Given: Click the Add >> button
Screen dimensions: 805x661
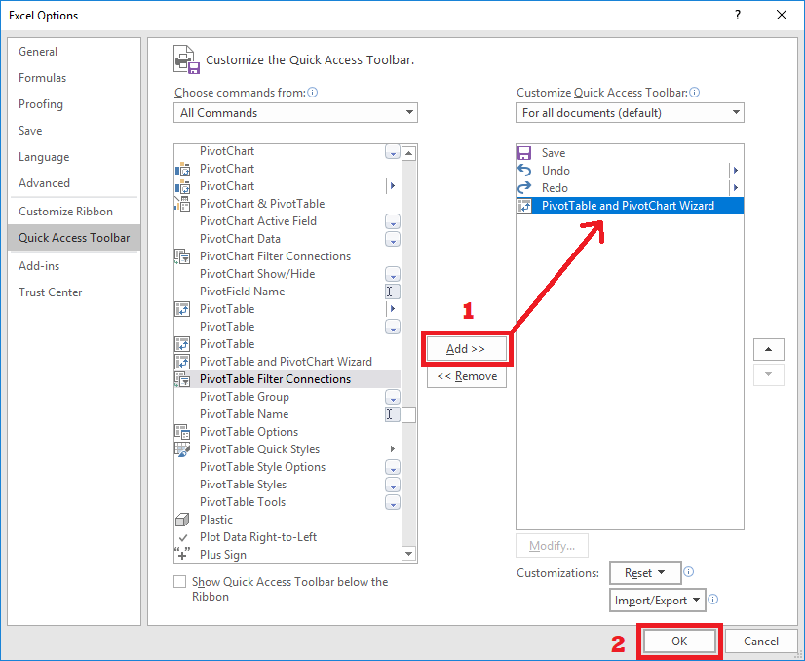Looking at the screenshot, I should point(466,349).
